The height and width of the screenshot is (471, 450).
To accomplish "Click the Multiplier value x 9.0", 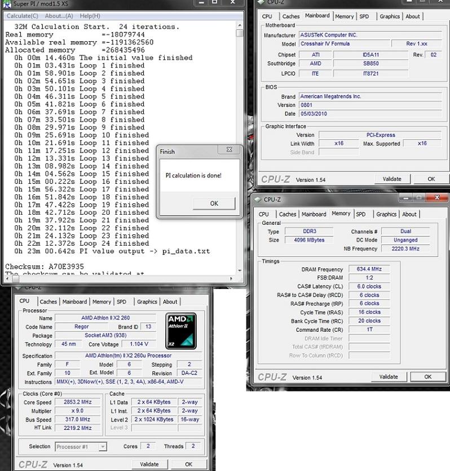I will pos(78,411).
